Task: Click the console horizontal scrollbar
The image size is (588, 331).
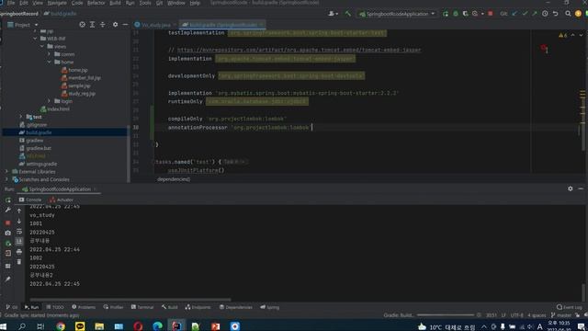Action: pos(130,300)
